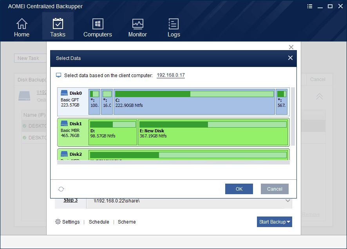Click Cancel in Select Data dialog

(275, 189)
